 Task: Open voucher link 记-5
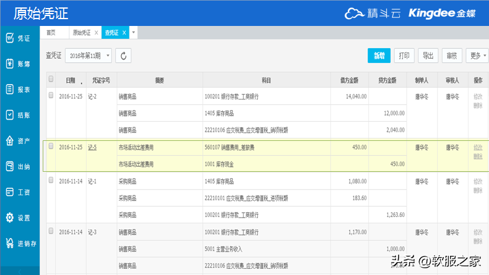pyautogui.click(x=92, y=148)
